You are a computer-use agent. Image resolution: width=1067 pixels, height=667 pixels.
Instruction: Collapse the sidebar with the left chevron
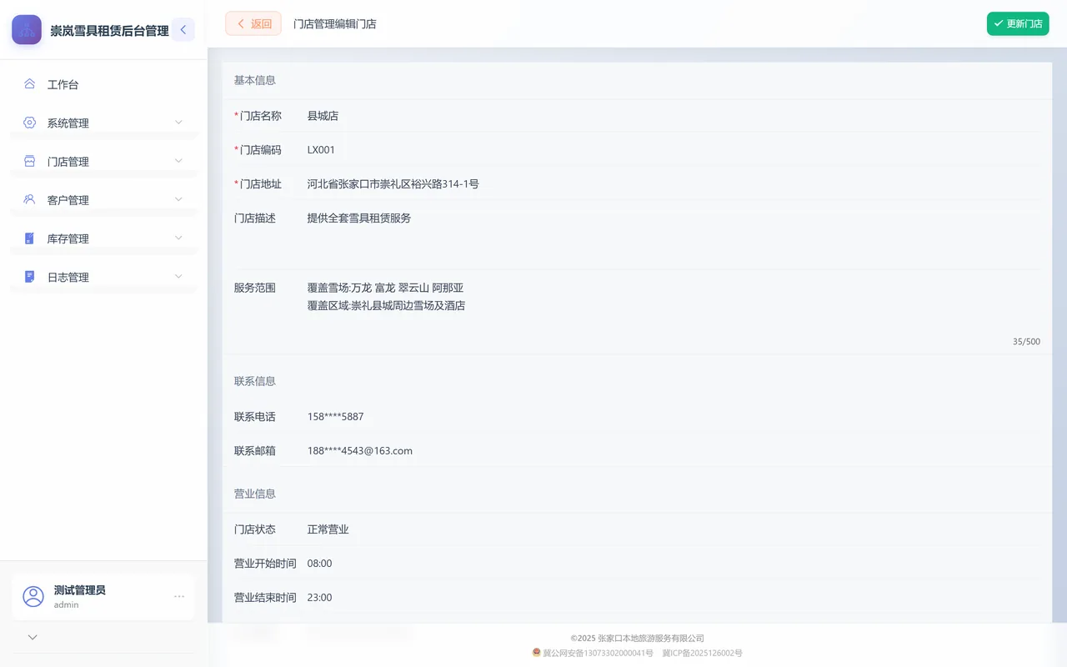[x=183, y=30]
